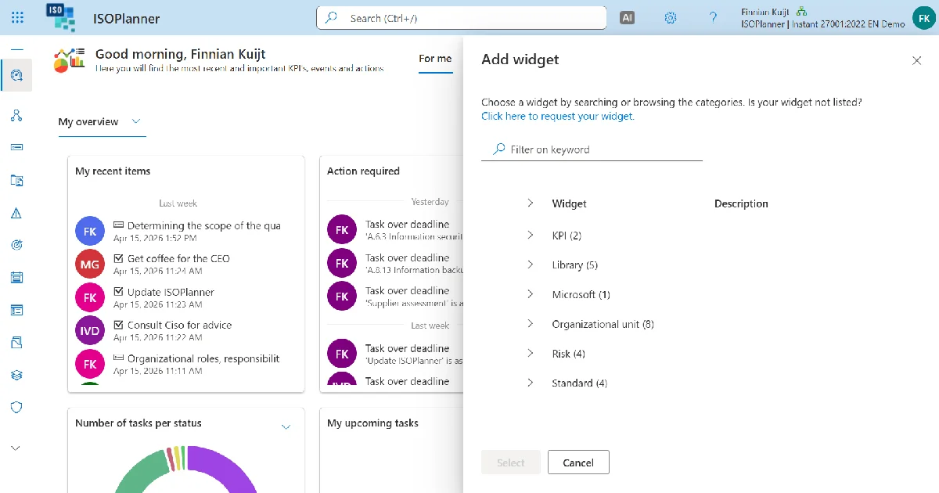The image size is (939, 493).
Task: Click the disabled Select button
Action: [511, 462]
